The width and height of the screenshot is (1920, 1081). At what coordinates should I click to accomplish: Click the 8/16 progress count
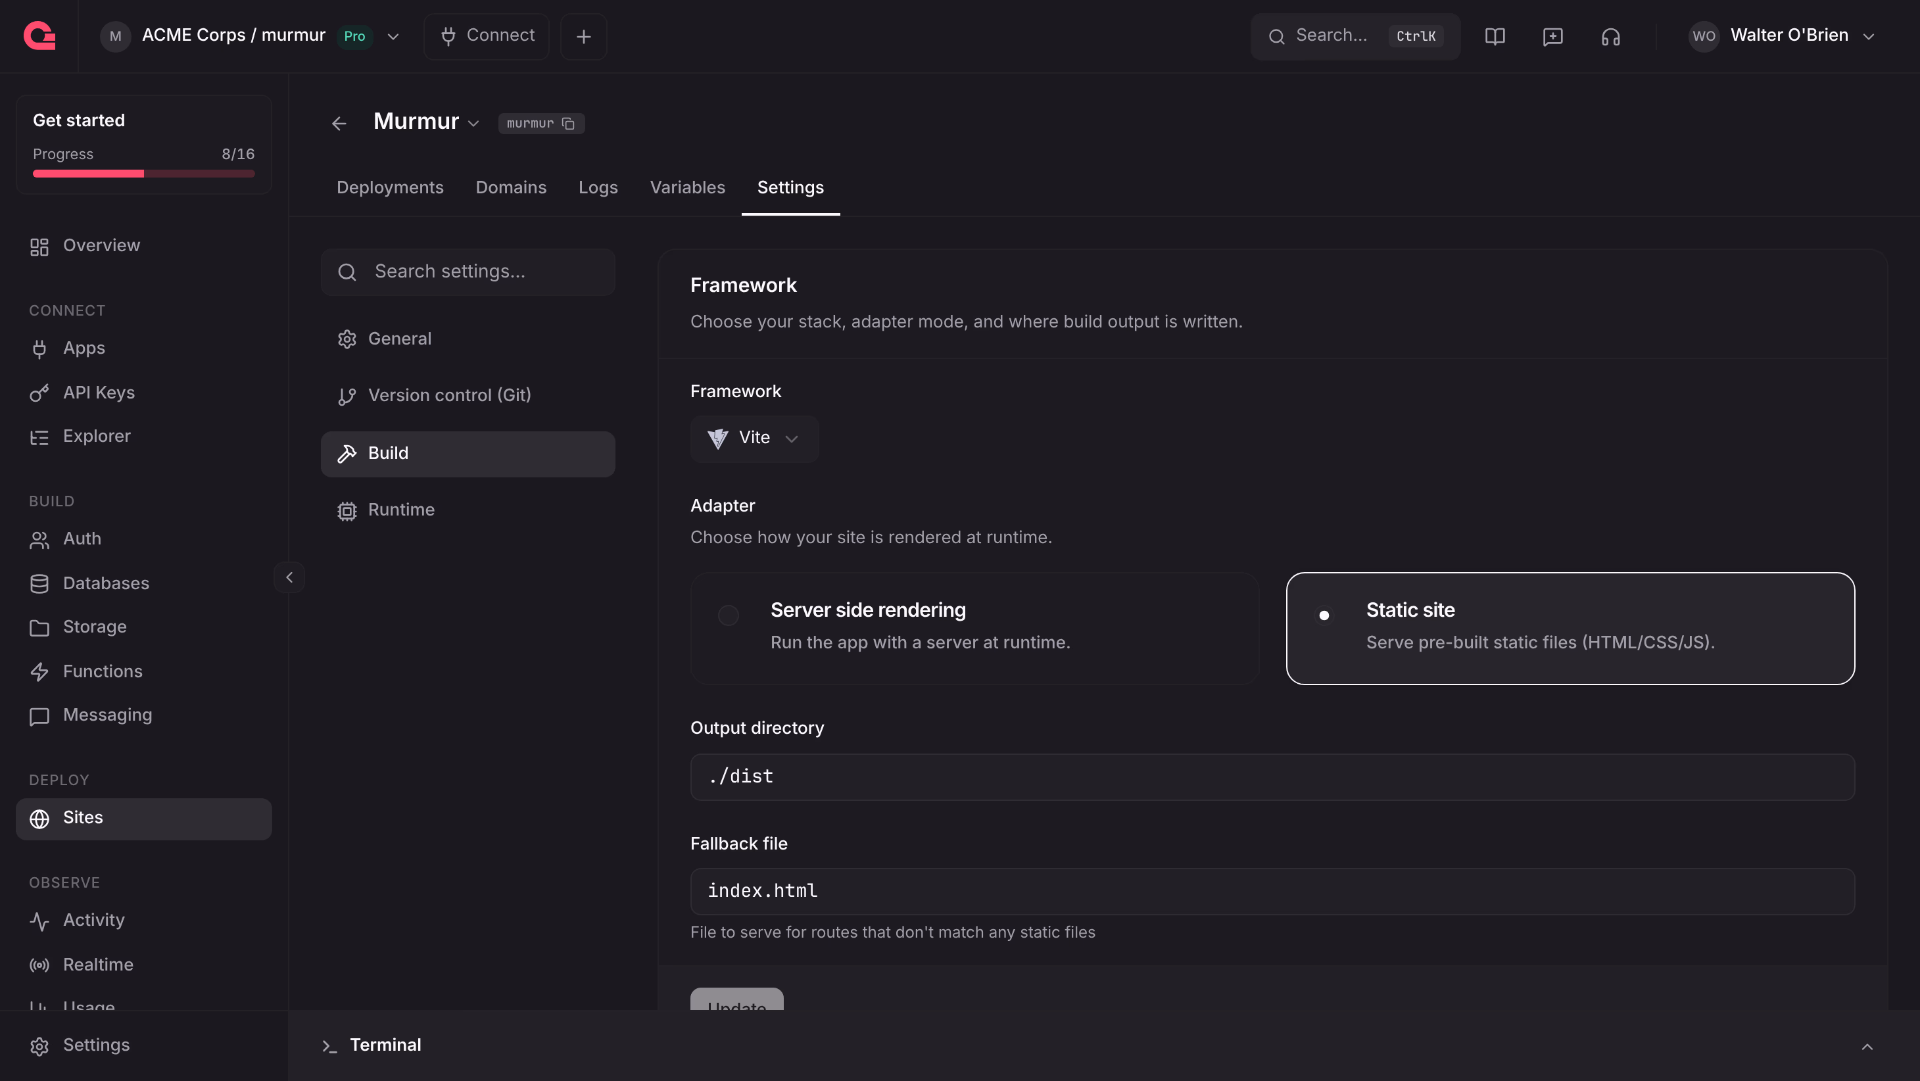coord(238,155)
